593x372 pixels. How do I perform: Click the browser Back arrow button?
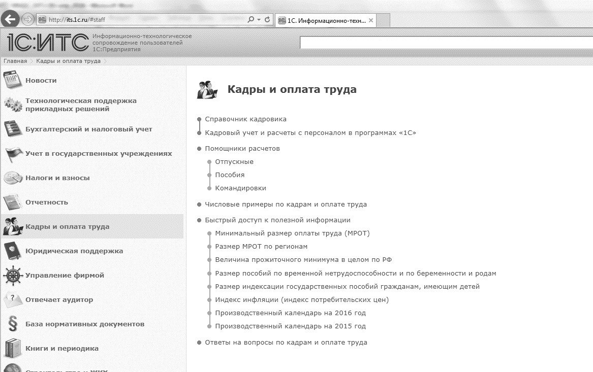(10, 19)
